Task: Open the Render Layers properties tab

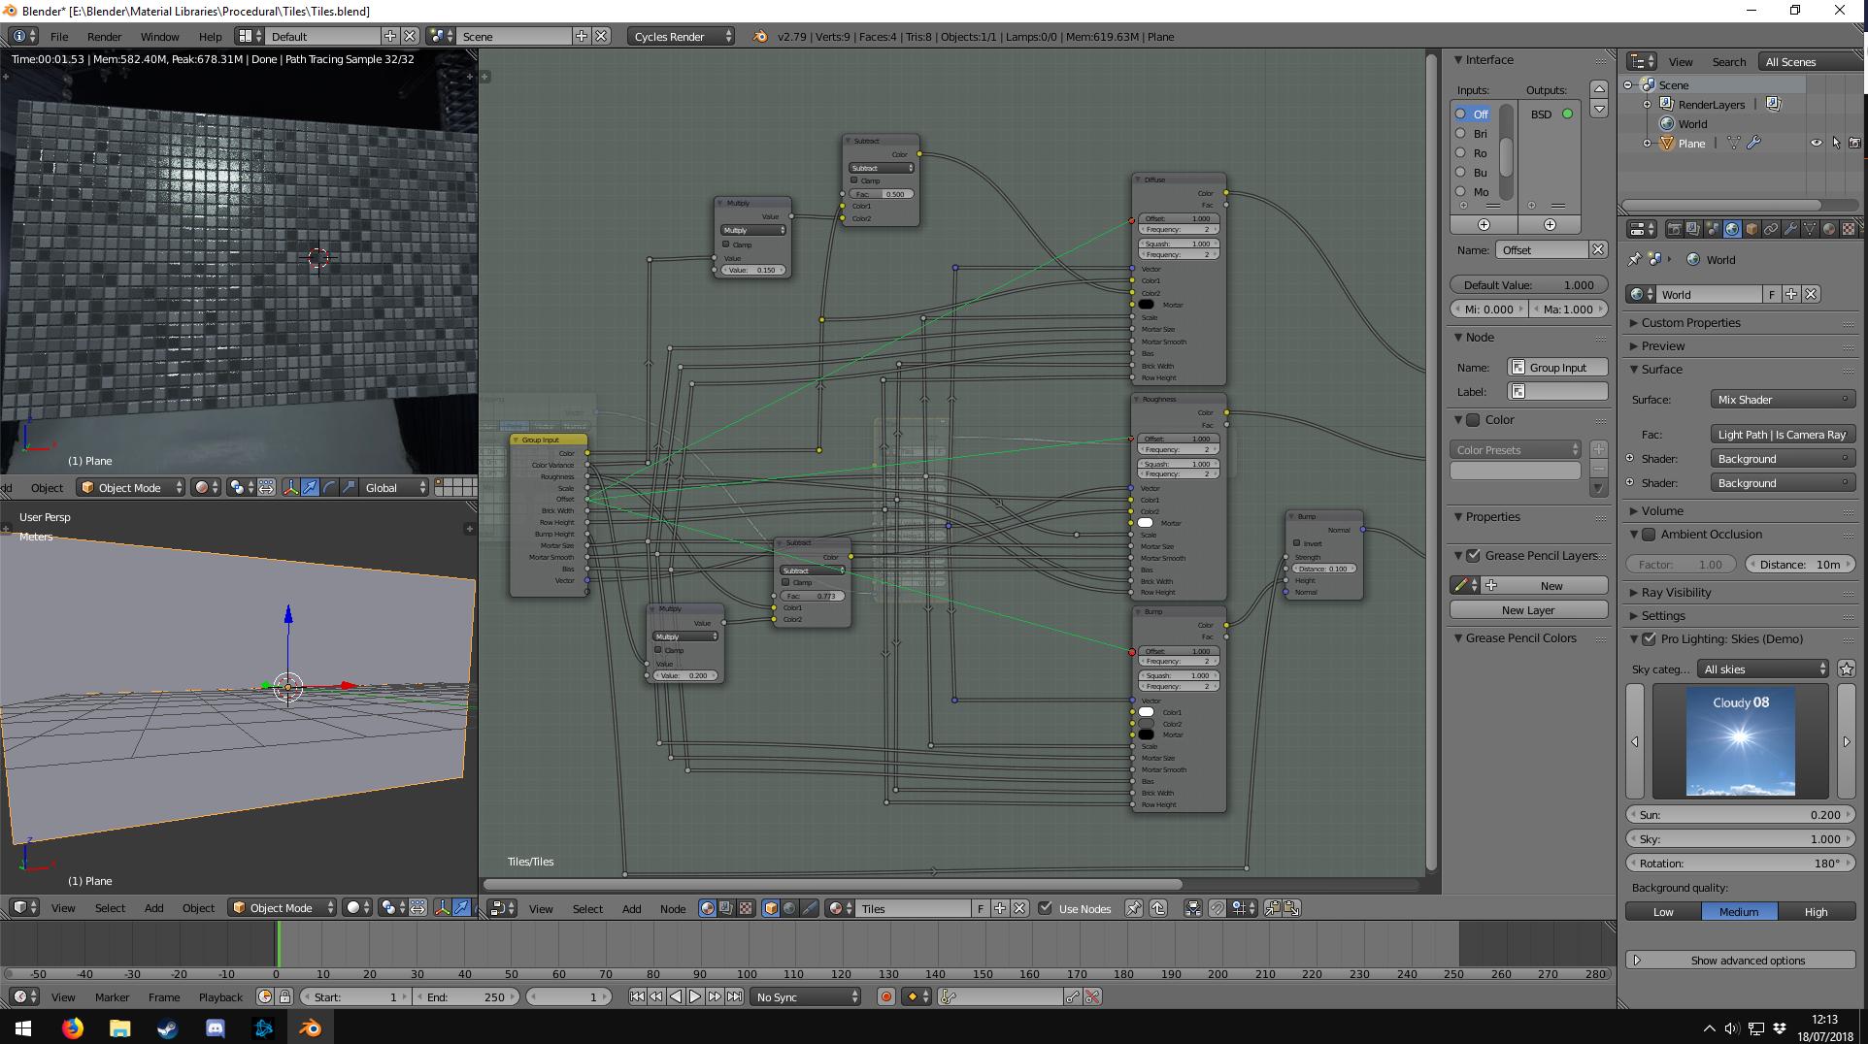Action: point(1693,229)
